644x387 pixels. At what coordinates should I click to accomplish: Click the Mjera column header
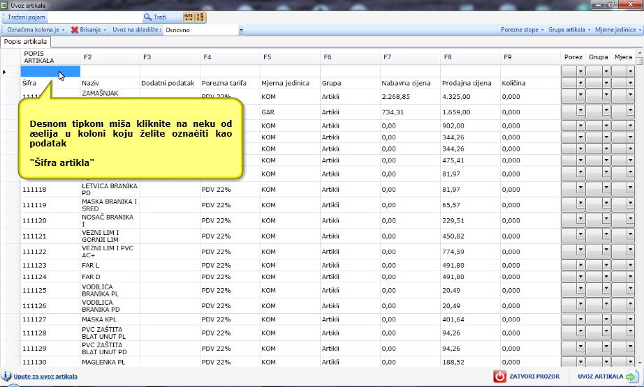coord(623,57)
